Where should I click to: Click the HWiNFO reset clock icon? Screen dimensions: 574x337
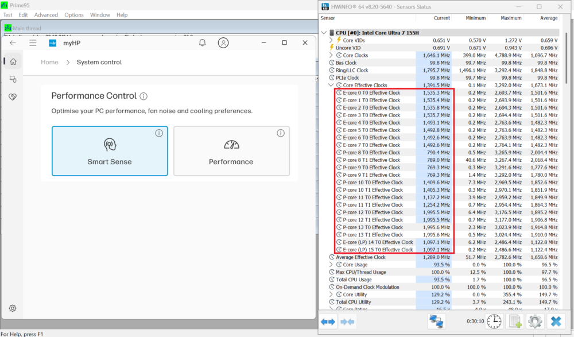pyautogui.click(x=494, y=321)
